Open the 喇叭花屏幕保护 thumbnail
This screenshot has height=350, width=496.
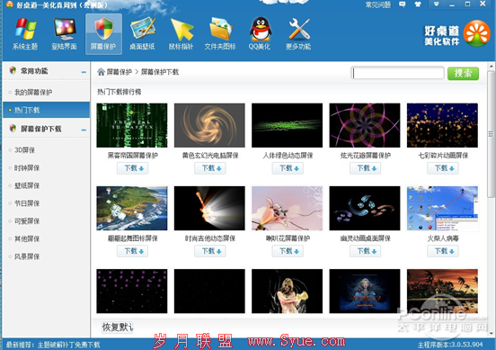(288, 208)
